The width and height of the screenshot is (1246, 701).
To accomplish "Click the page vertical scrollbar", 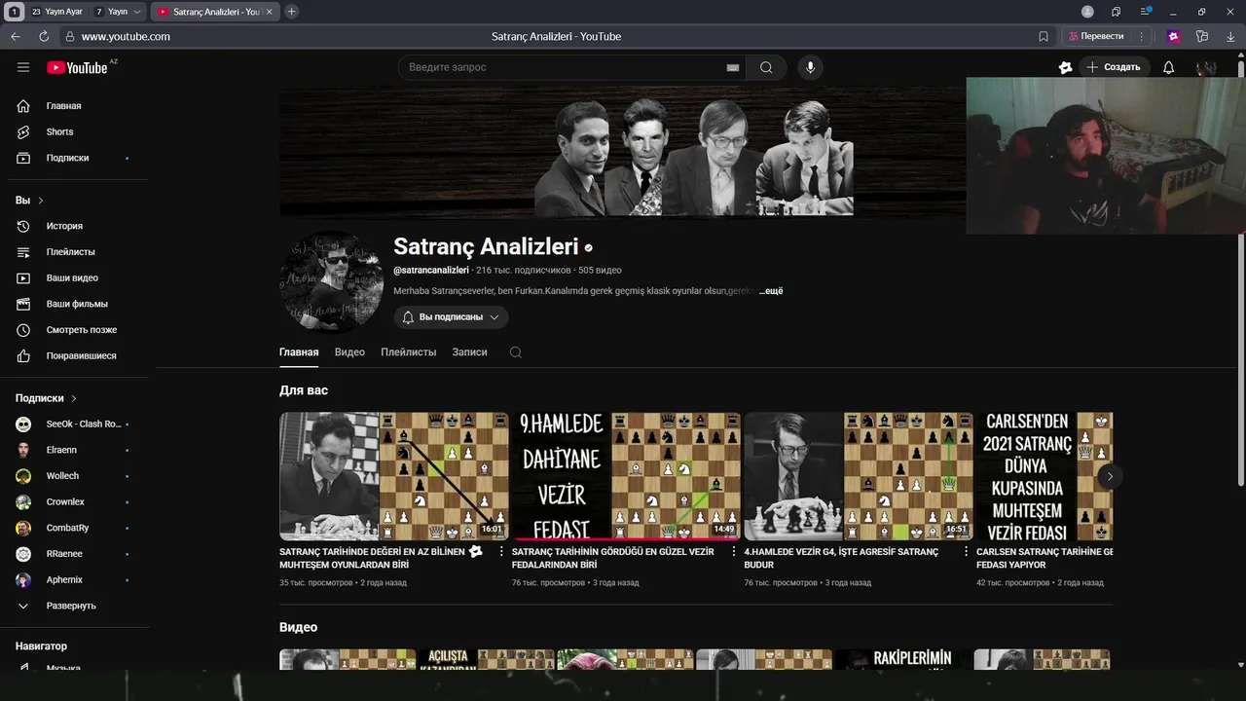I will pyautogui.click(x=1240, y=273).
